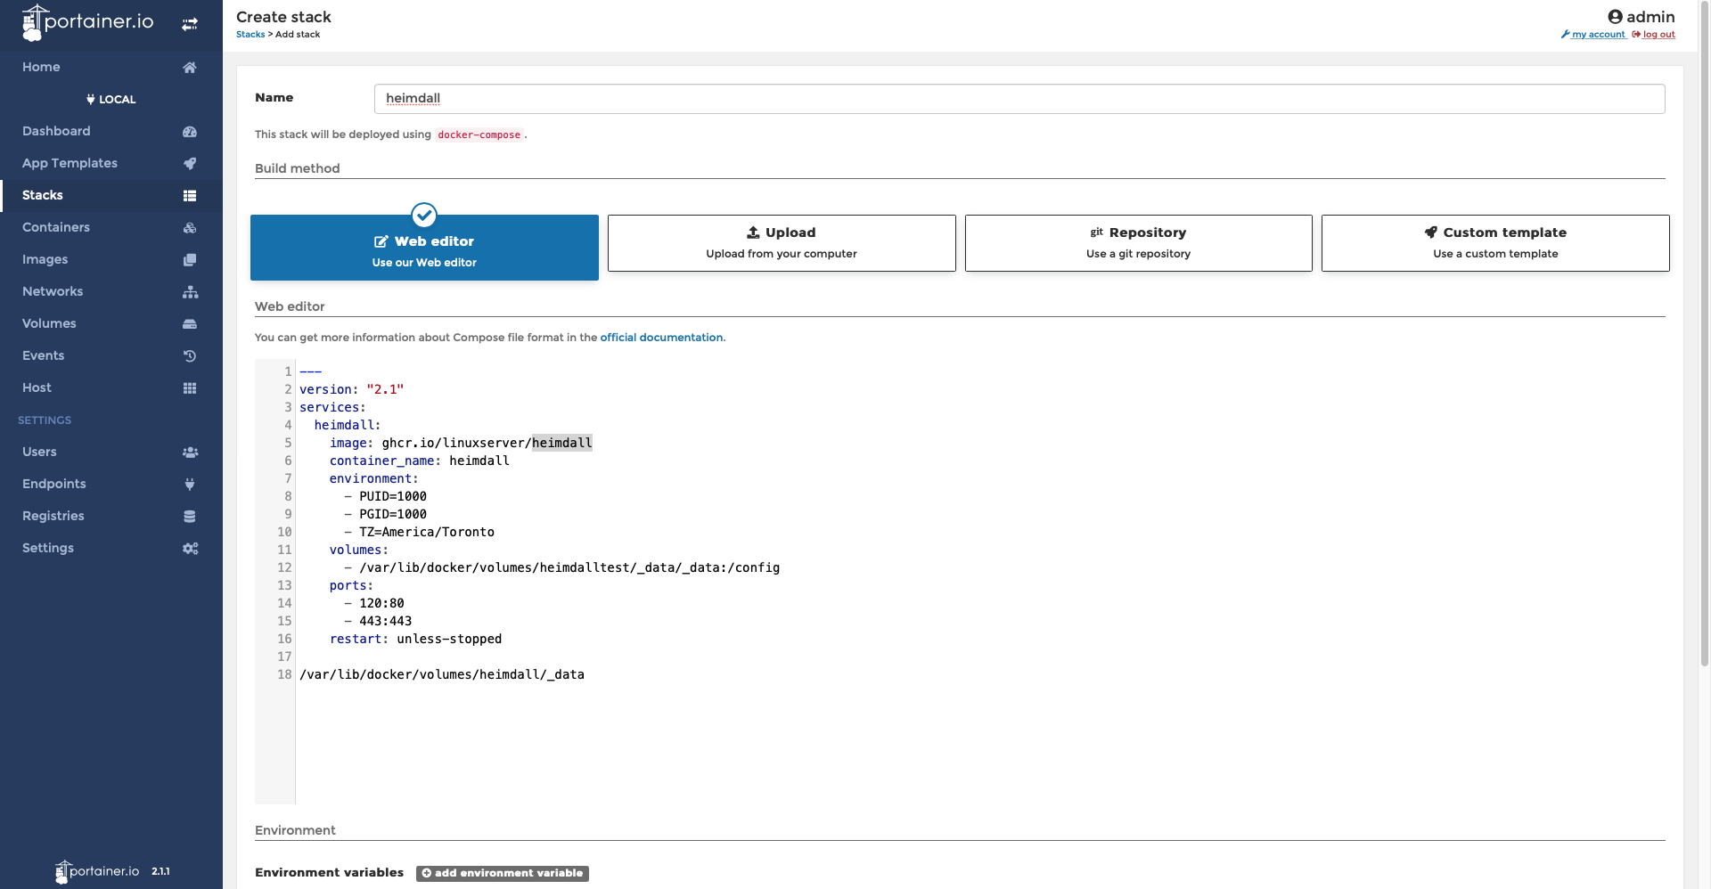The width and height of the screenshot is (1711, 889).
Task: Open the Dashboard menu item
Action: (x=111, y=132)
